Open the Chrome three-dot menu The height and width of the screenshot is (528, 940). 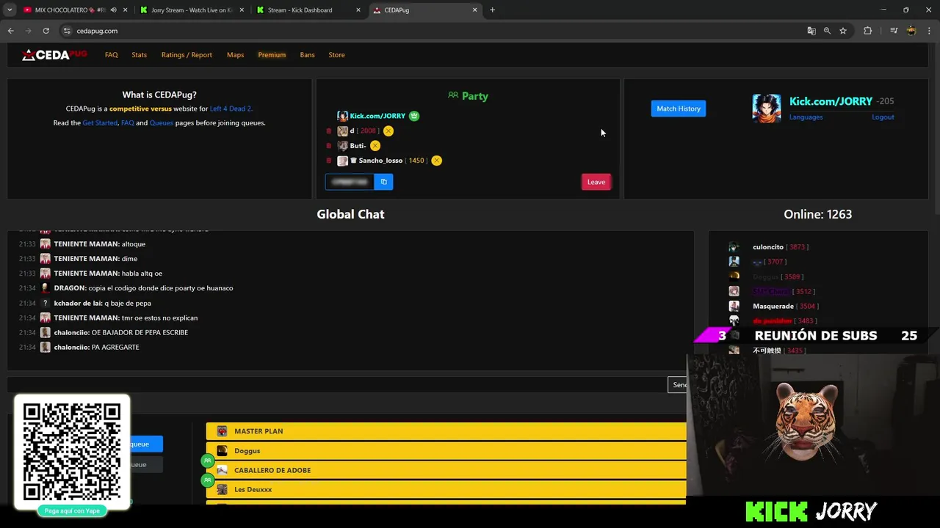[928, 31]
